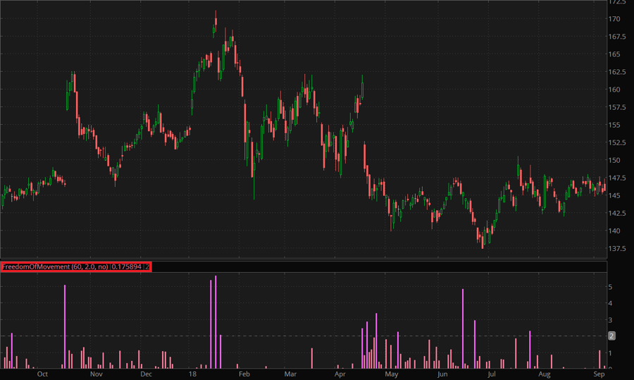
Task: Click the small 2 beside the study value
Action: tap(147, 267)
